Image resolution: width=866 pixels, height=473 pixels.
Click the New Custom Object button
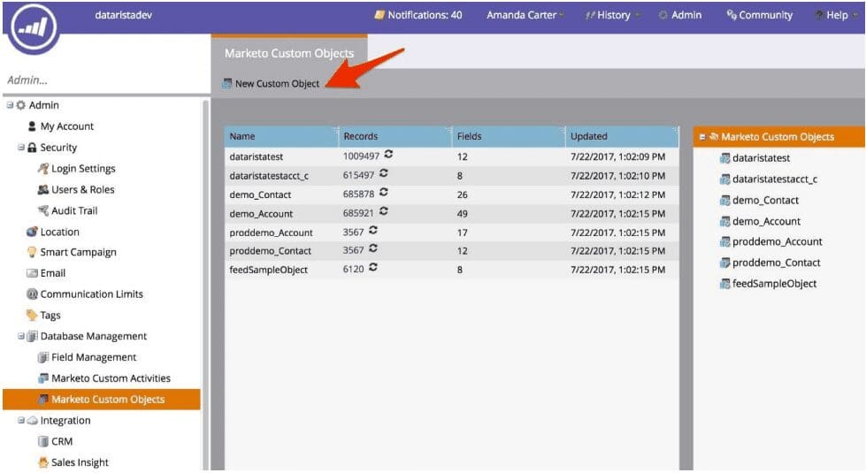click(x=271, y=83)
